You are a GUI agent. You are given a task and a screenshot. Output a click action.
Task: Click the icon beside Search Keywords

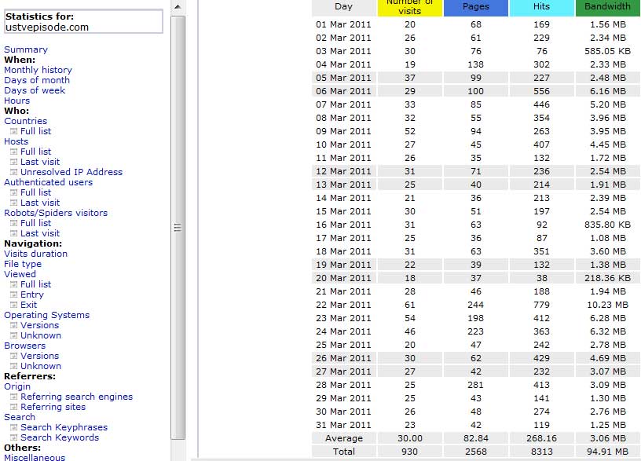[x=14, y=437]
